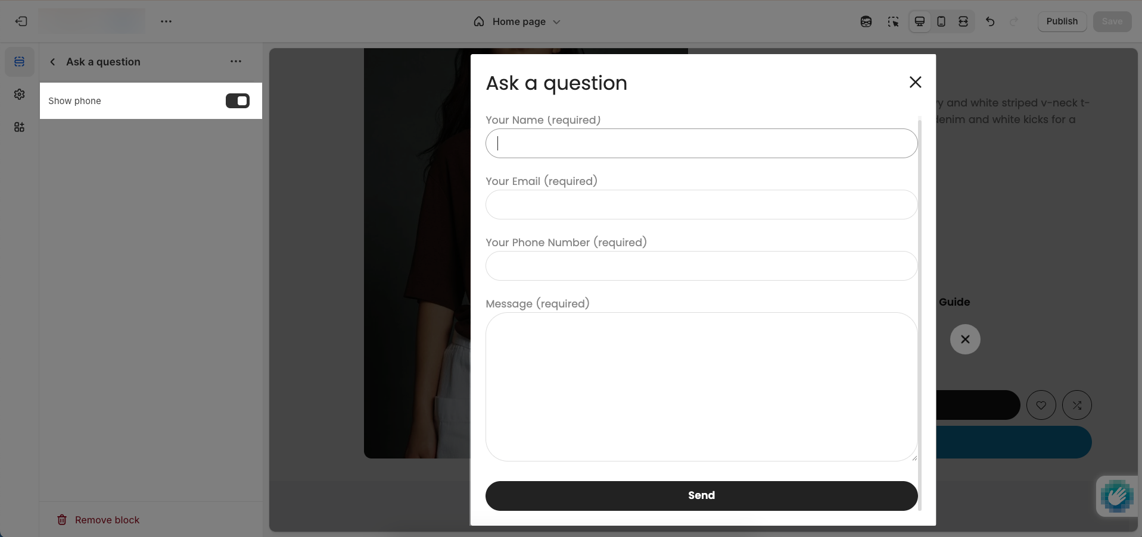Open the Sections panel icon in sidebar
The image size is (1142, 537).
click(20, 62)
